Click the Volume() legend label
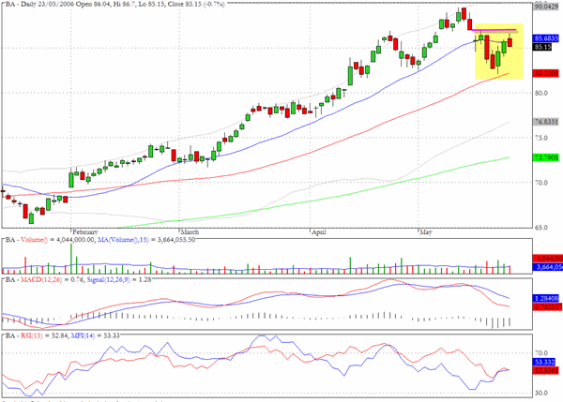Screen dimensions: 563x402 (x=34, y=240)
